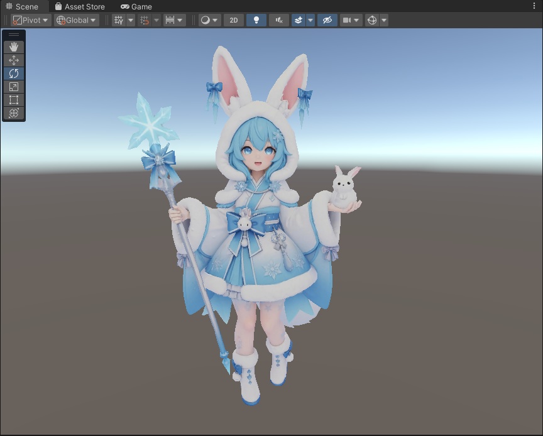Toggle 2D view mode
543x436 pixels.
[x=234, y=20]
